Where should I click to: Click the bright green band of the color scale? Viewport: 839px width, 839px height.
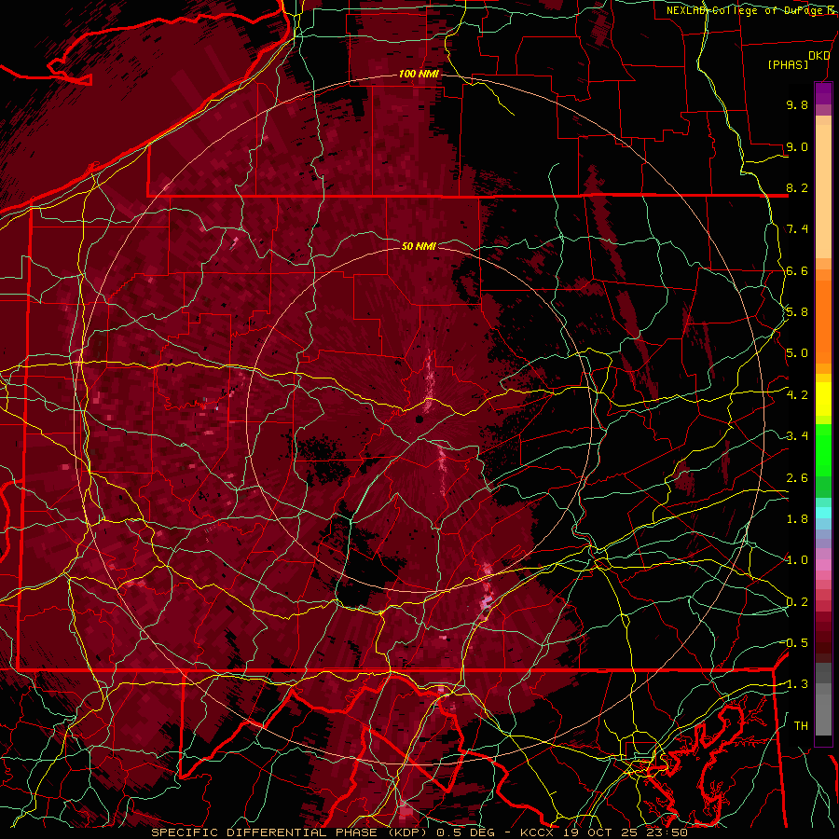[823, 449]
